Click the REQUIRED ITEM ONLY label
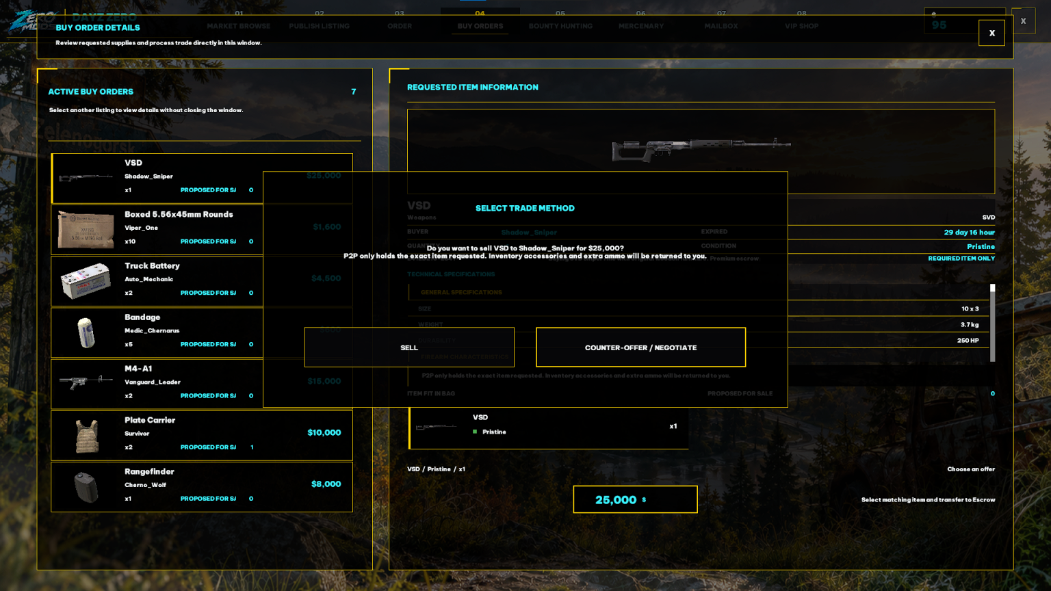 (961, 259)
